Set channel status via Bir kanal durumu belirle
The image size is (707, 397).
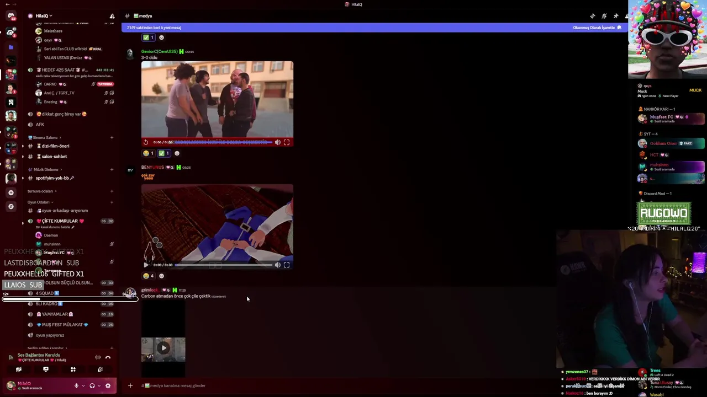[x=55, y=227]
